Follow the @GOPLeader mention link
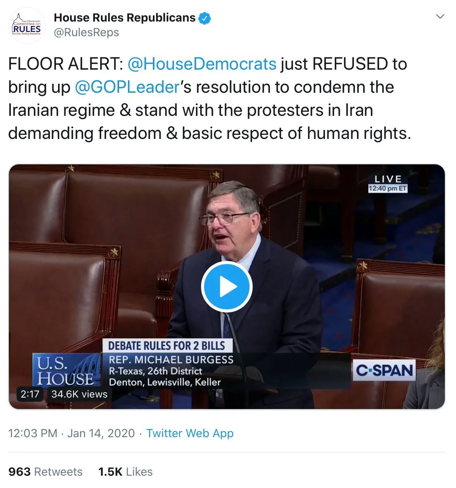Screen dimensions: 456x488 coord(127,87)
